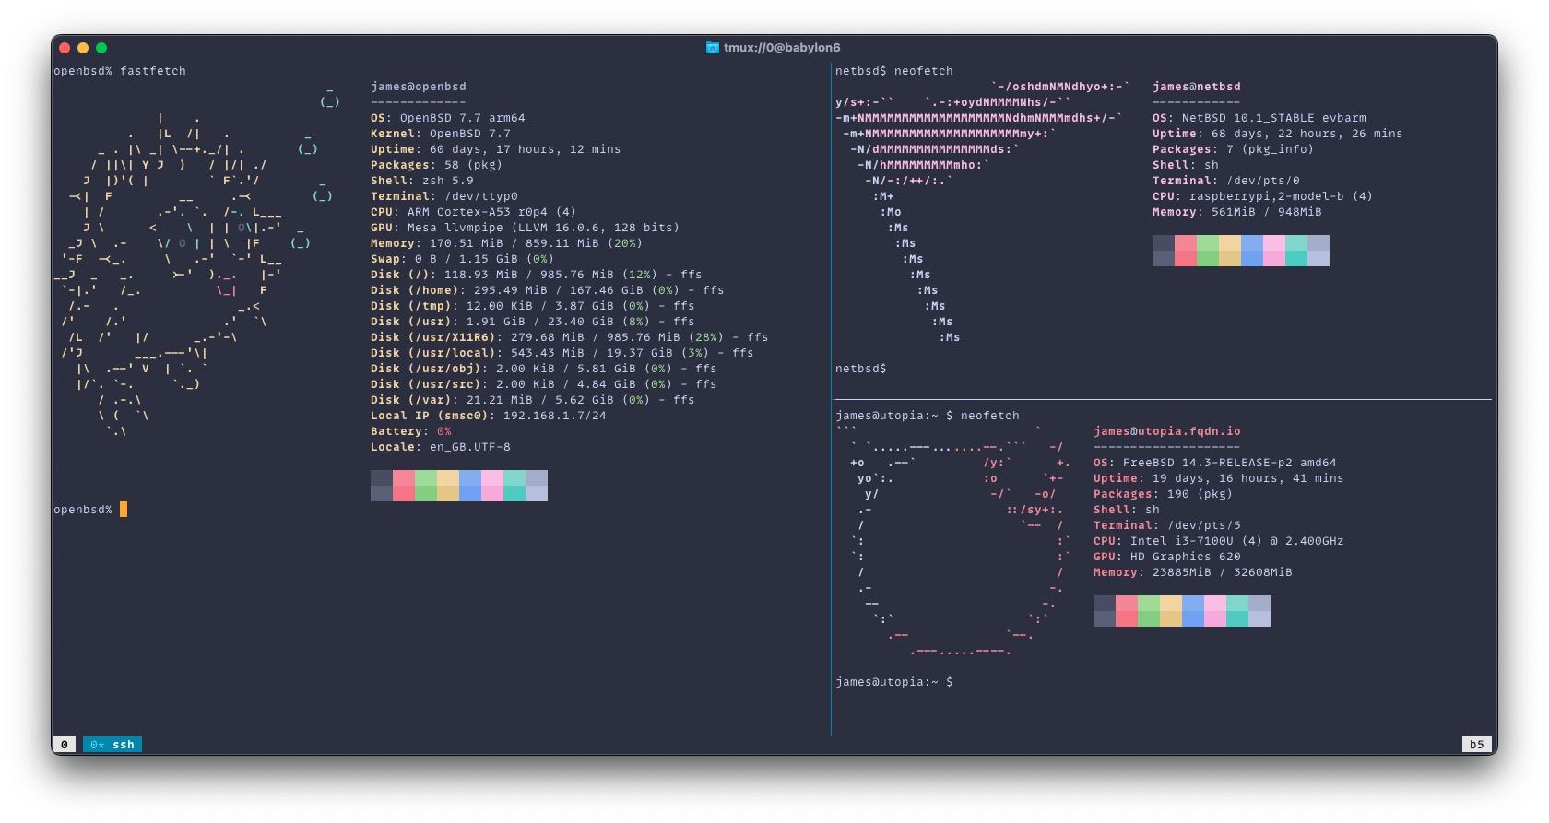Click the 'netbsd$ neofetch' command line
Viewport: 1549px width, 823px height.
(894, 71)
